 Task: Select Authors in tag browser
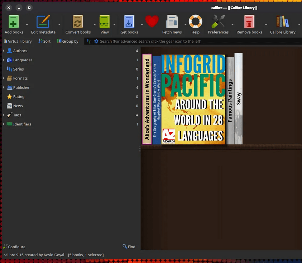71,51
